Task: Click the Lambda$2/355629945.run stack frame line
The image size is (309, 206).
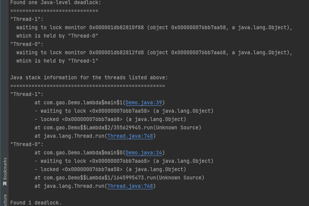Action: [x=118, y=127]
